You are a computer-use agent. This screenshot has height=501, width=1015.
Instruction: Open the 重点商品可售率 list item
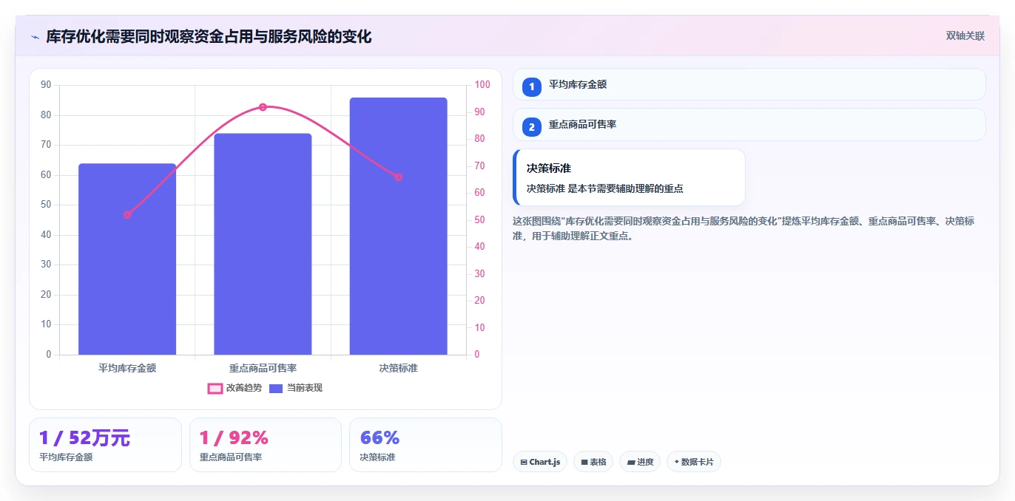(x=749, y=124)
